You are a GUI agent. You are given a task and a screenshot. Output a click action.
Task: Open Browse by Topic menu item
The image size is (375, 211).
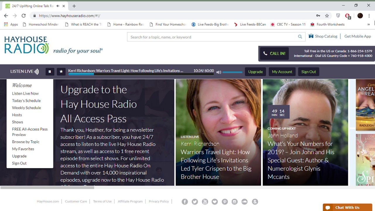(x=26, y=142)
